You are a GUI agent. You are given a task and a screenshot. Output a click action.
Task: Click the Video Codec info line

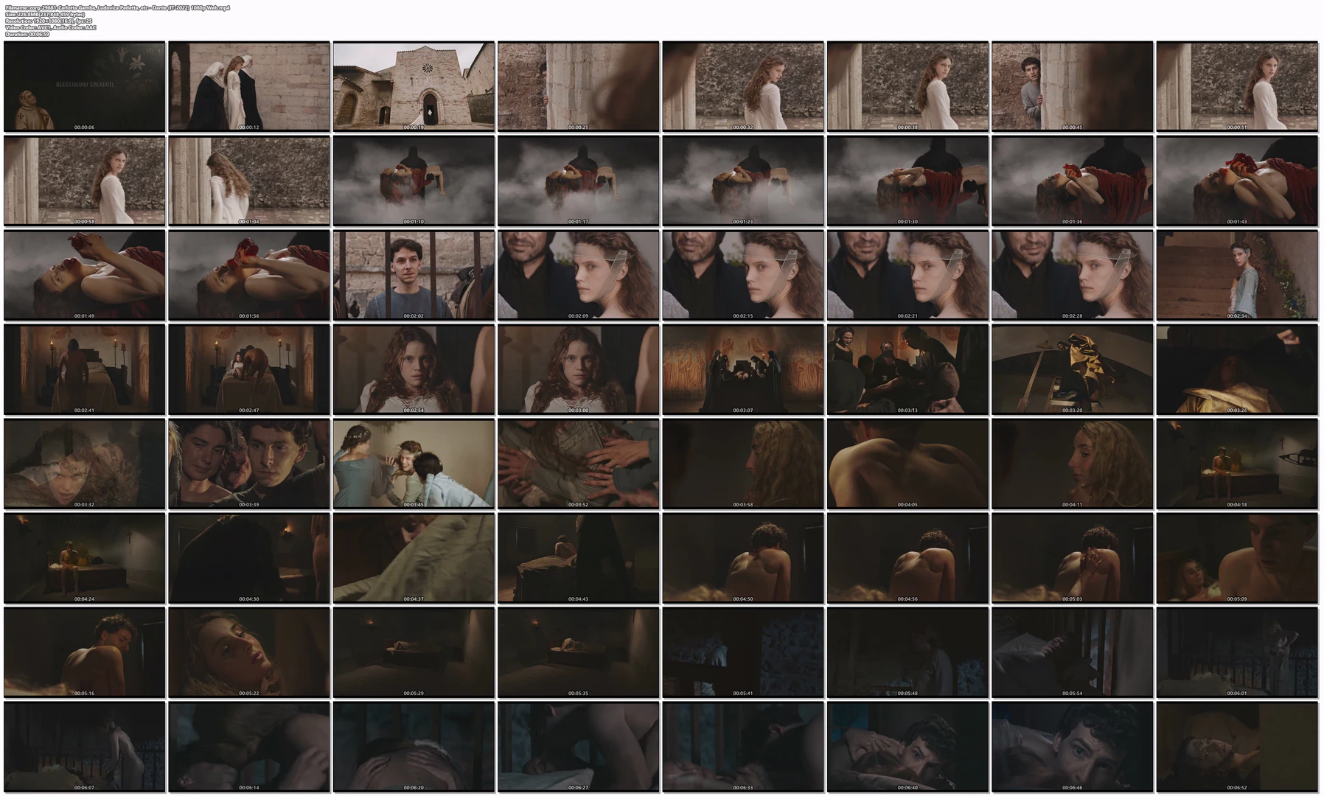pyautogui.click(x=50, y=27)
